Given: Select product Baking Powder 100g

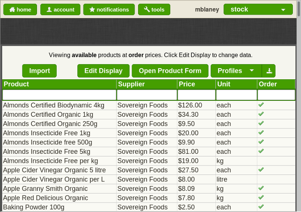Looking at the screenshot, I should (34, 207).
